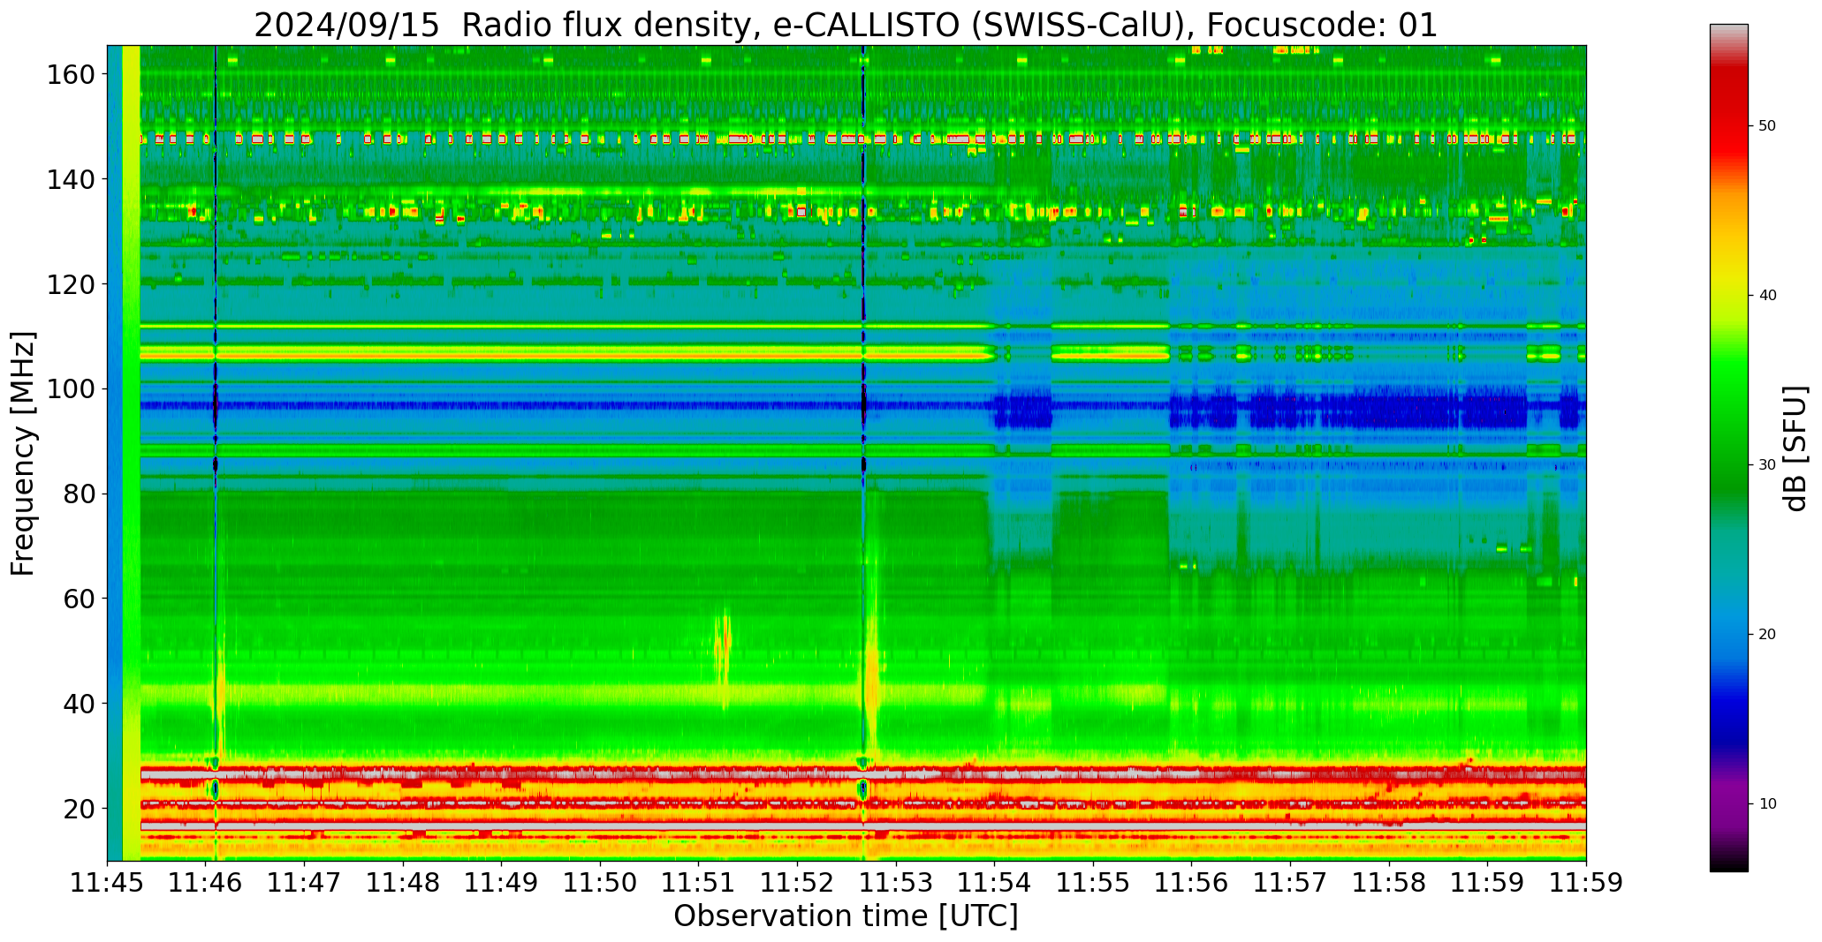
Task: Click the colorbar tick label 50
Action: 1767,125
